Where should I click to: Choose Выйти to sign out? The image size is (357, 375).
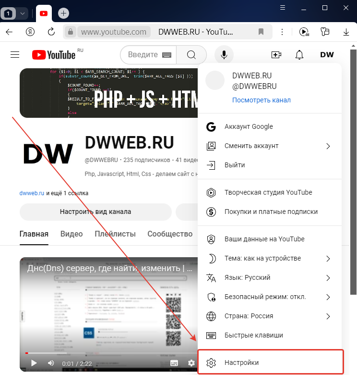pyautogui.click(x=270, y=165)
